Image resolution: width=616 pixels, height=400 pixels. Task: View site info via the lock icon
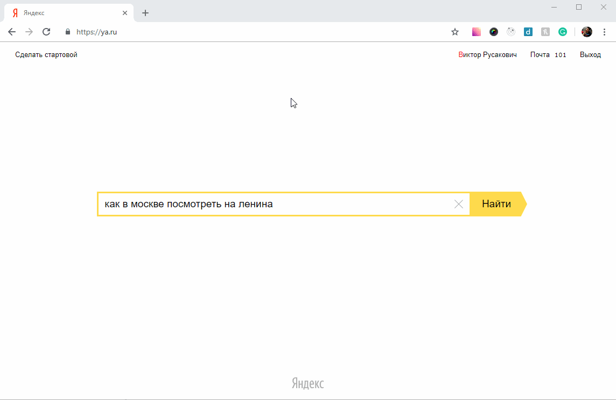(67, 32)
